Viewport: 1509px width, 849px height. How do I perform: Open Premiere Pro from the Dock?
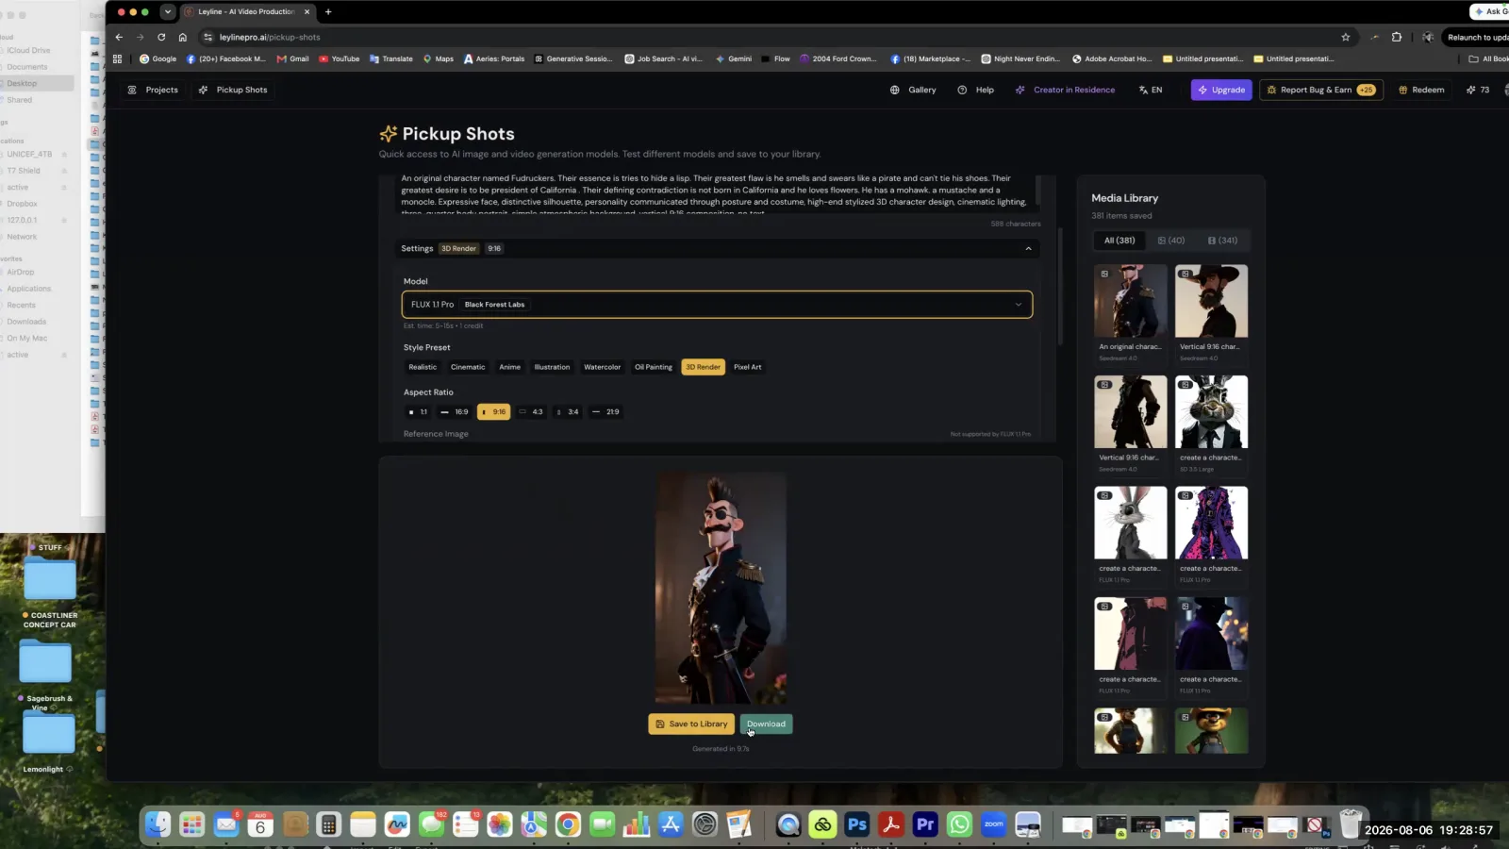pyautogui.click(x=925, y=824)
